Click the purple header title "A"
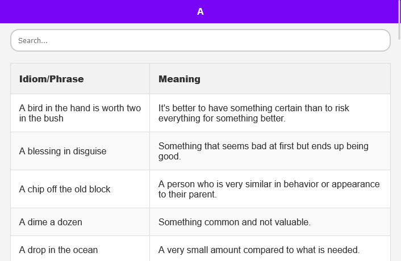The width and height of the screenshot is (401, 261). click(200, 11)
